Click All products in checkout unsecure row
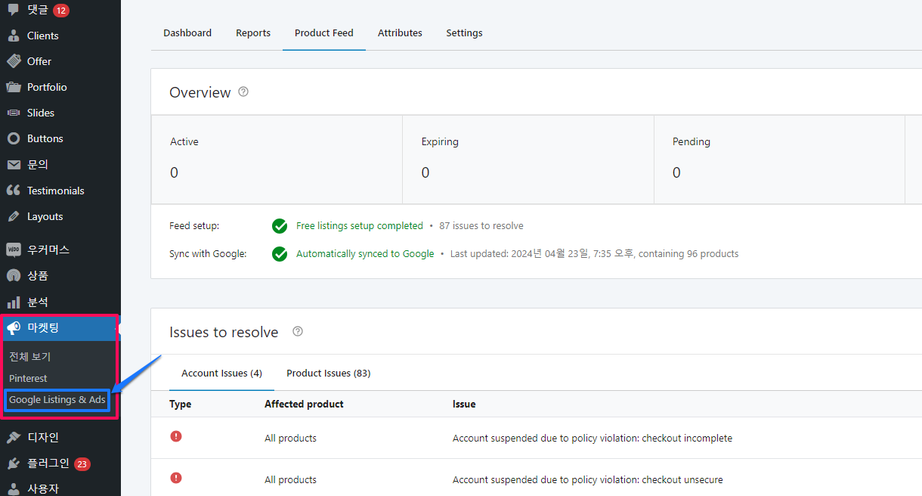922x496 pixels. click(x=290, y=479)
